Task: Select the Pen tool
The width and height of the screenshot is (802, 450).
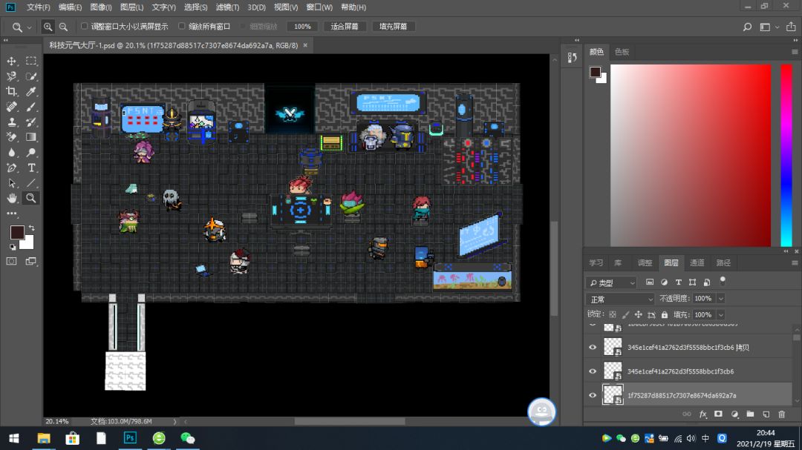Action: tap(11, 168)
